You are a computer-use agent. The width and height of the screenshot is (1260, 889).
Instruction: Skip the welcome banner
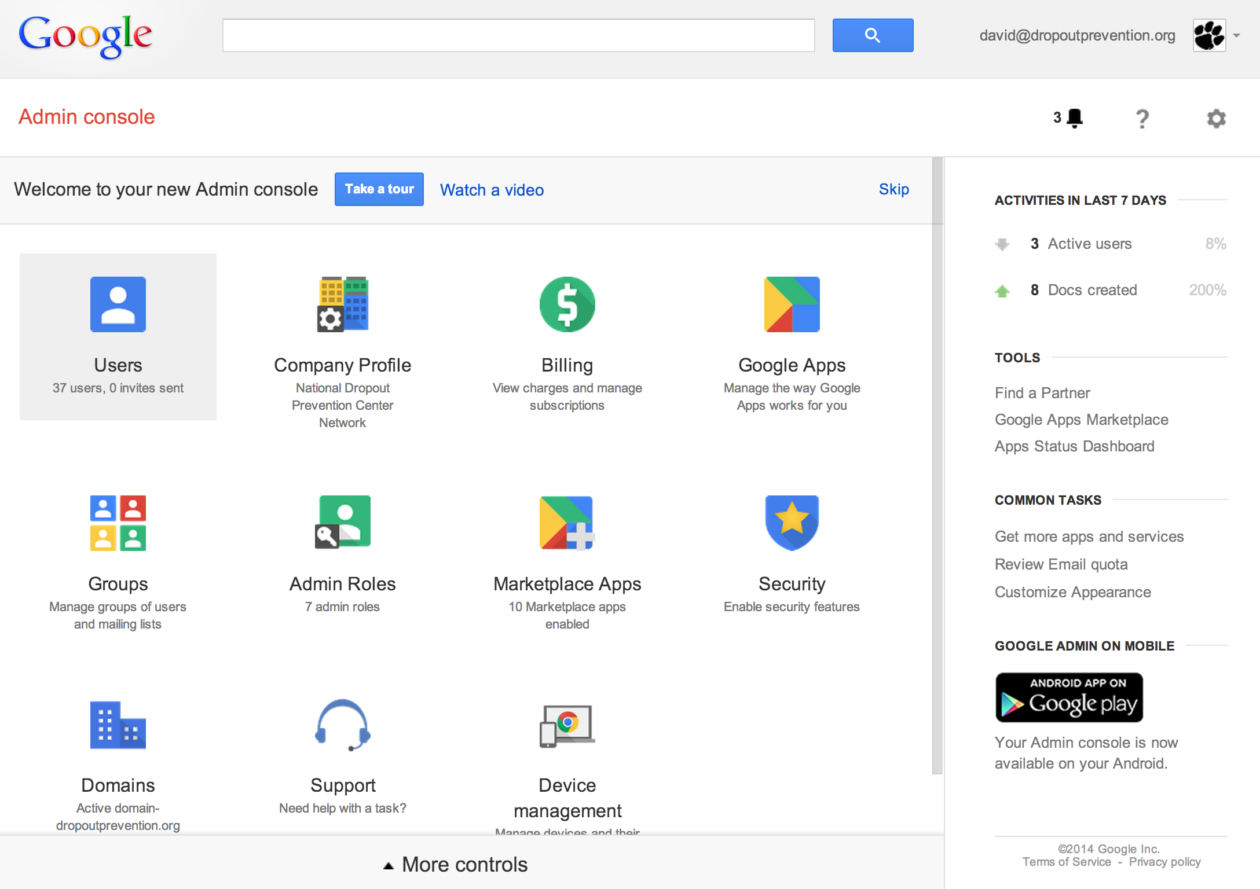(893, 189)
